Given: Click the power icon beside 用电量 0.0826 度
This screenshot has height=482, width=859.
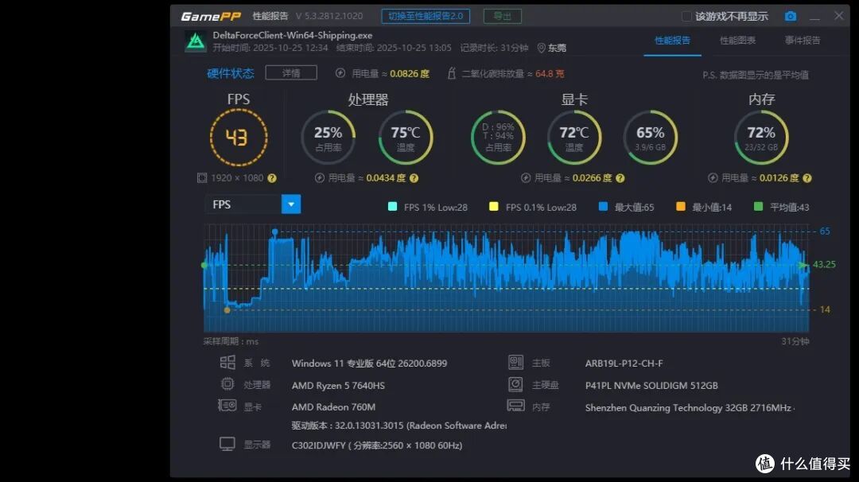Looking at the screenshot, I should click(x=340, y=73).
